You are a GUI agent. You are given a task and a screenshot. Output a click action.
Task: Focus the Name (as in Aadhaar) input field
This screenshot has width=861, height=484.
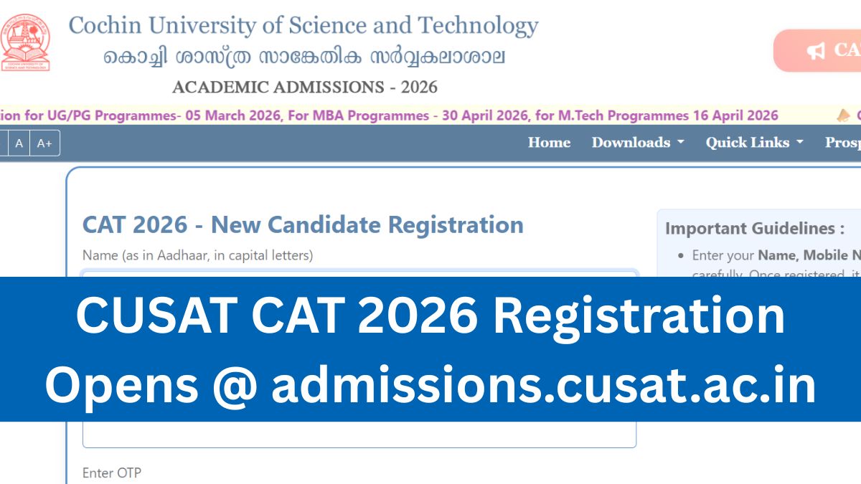[x=359, y=273]
